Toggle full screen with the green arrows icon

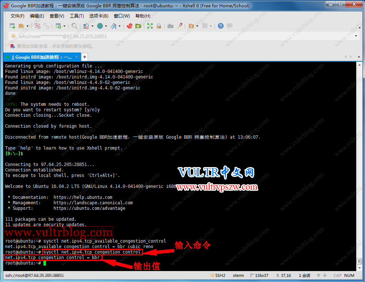point(150,26)
